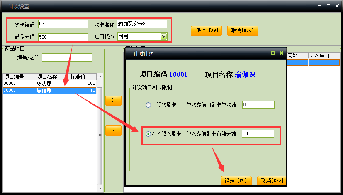Click the standard price 100 cell
This screenshot has width=343, height=195.
click(x=83, y=83)
